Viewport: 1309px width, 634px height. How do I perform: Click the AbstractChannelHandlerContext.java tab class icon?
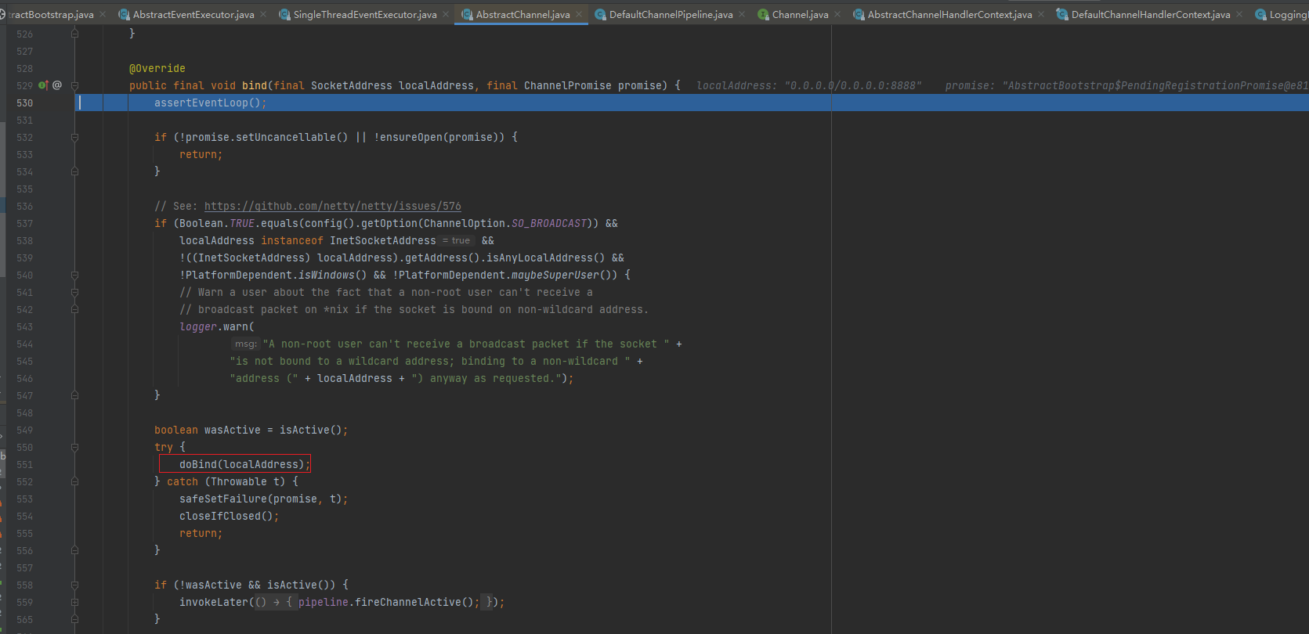859,15
